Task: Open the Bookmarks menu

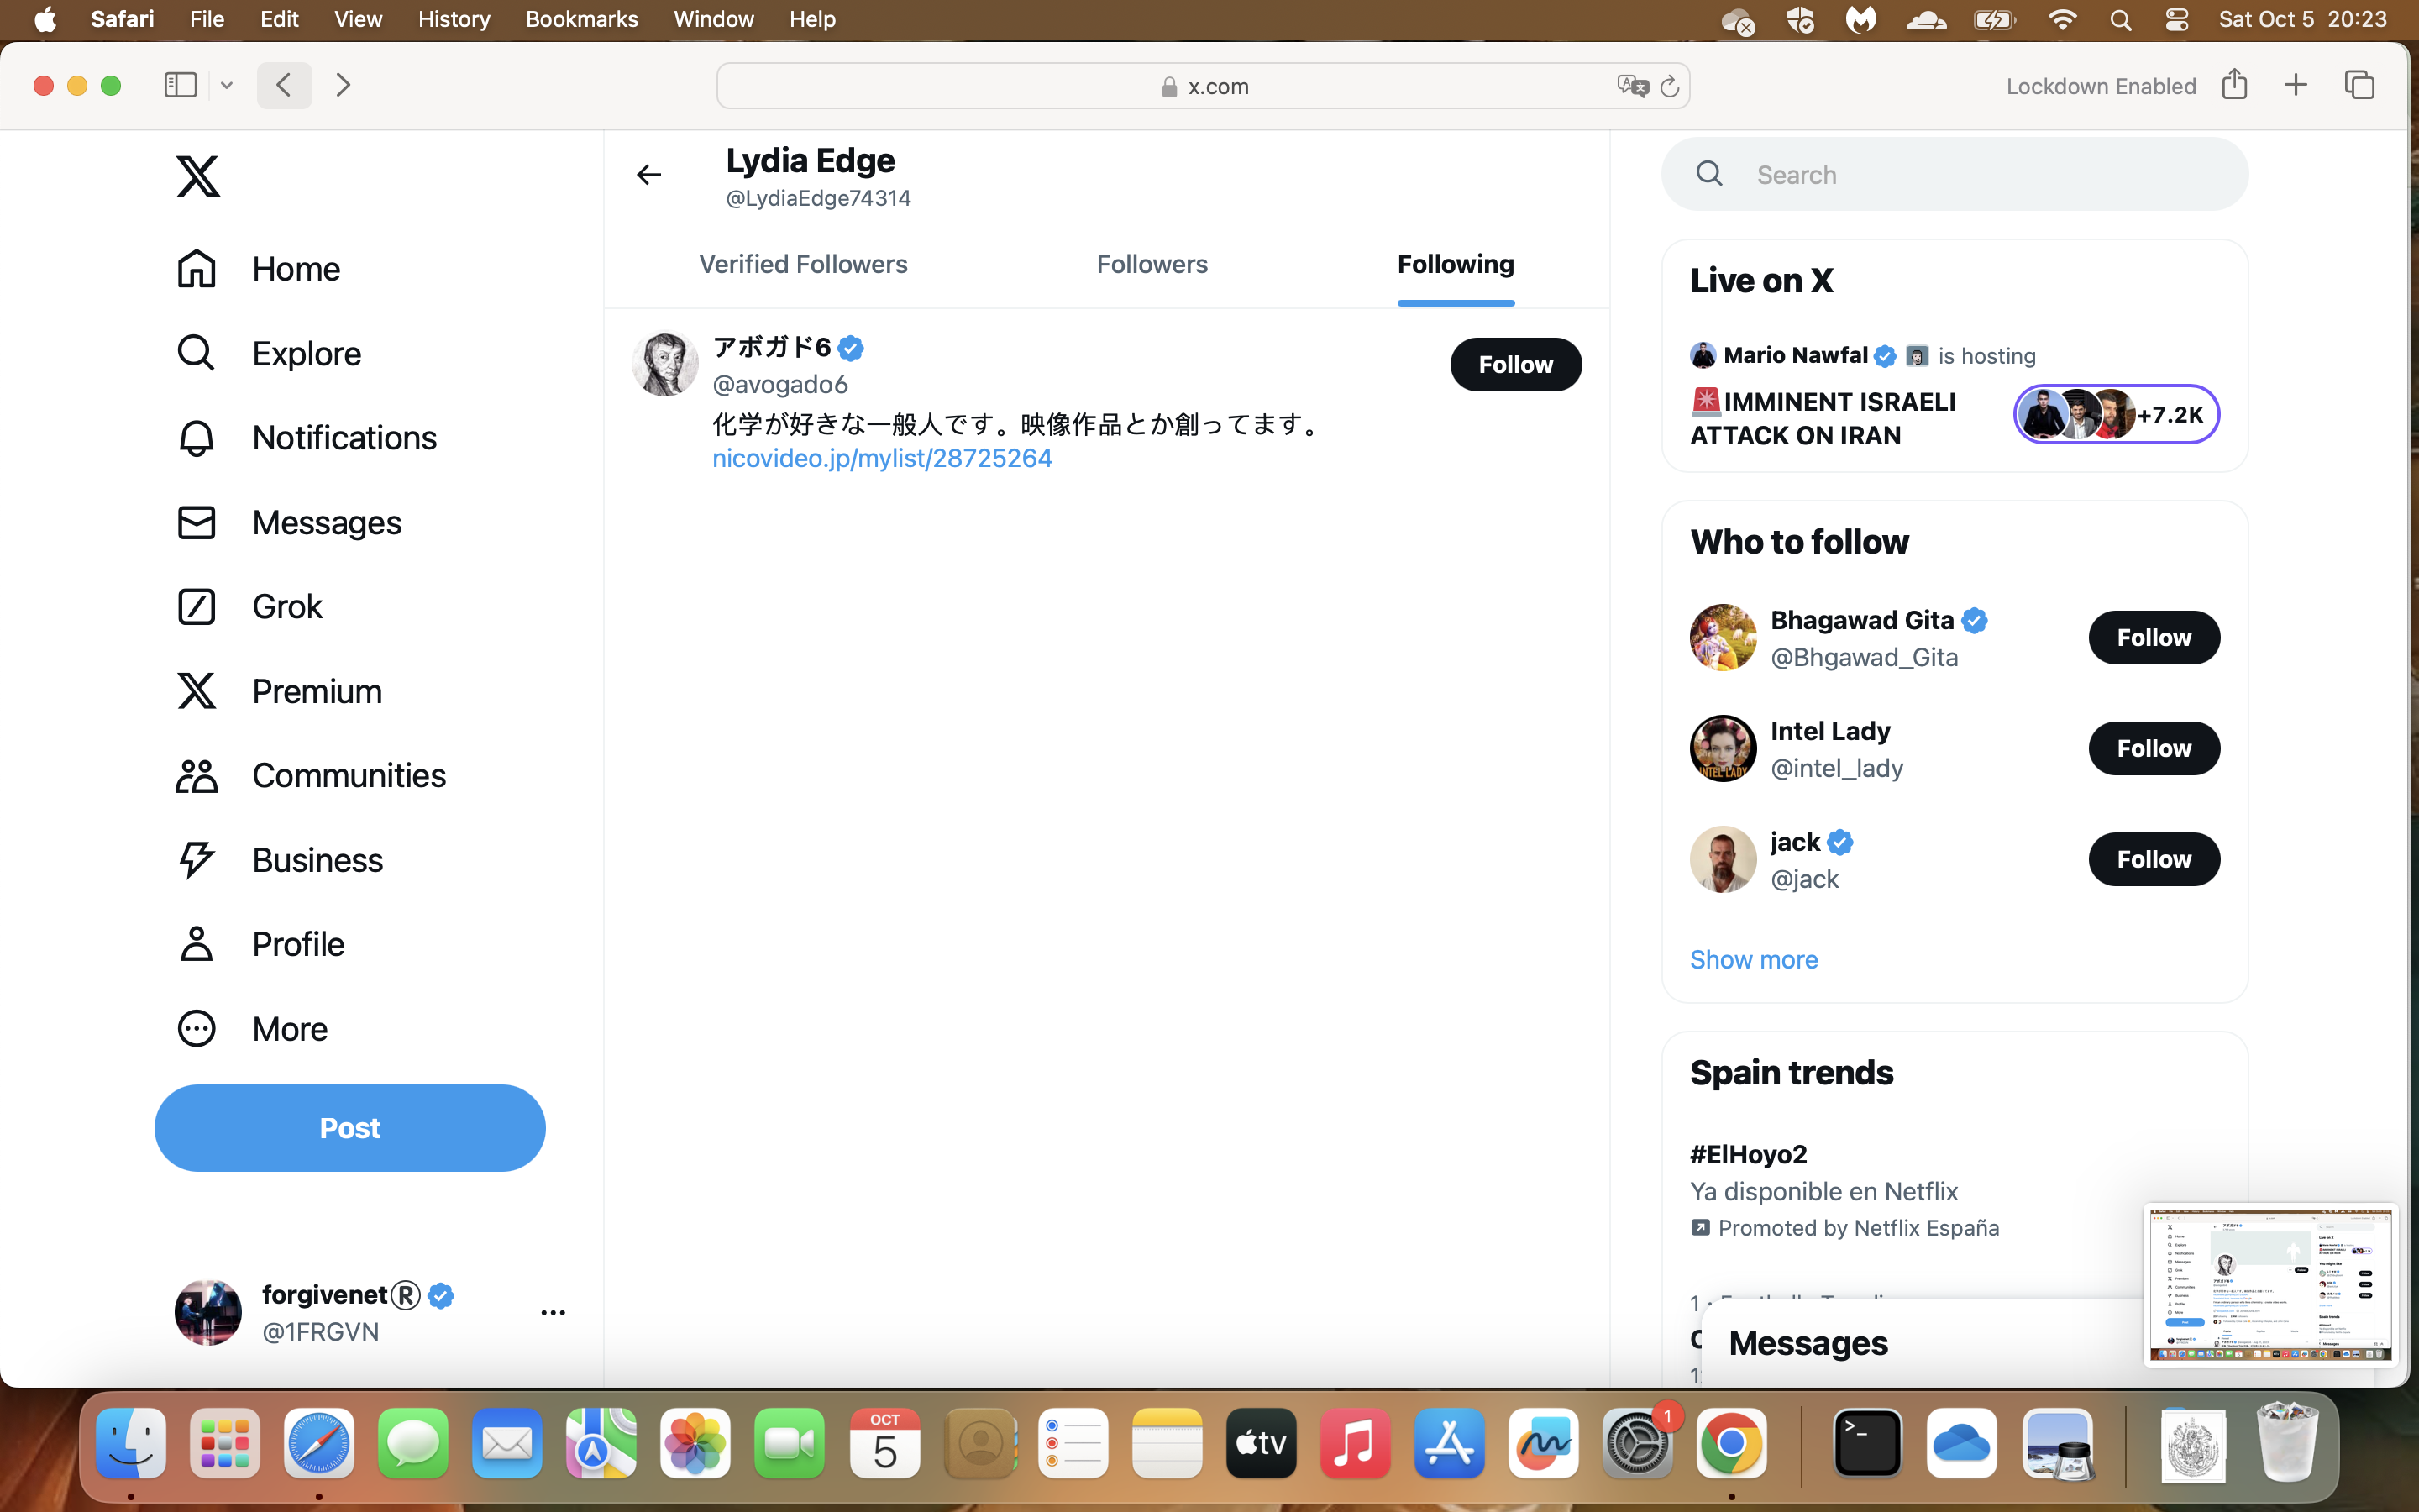Action: 582,19
